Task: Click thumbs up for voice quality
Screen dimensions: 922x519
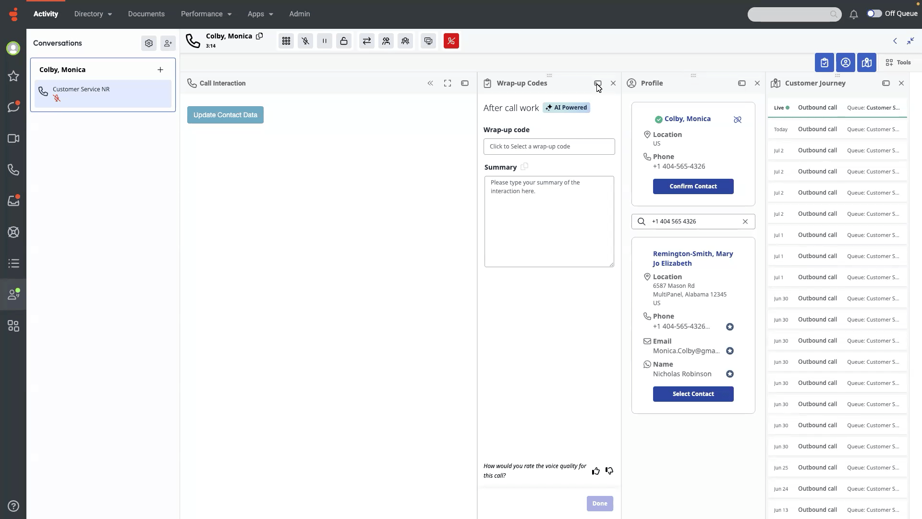Action: [596, 471]
